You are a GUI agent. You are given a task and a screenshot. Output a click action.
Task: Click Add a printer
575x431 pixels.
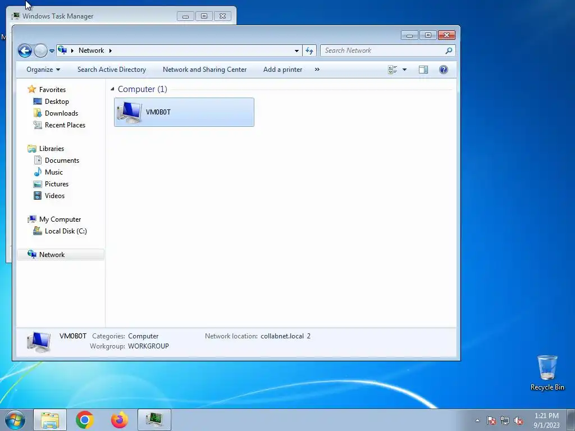click(283, 70)
